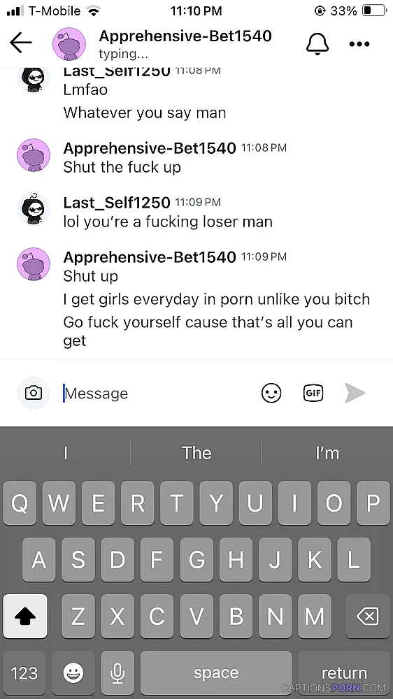Image resolution: width=393 pixels, height=699 pixels.
Task: Select the "I'm" word suggestion
Action: pyautogui.click(x=327, y=453)
